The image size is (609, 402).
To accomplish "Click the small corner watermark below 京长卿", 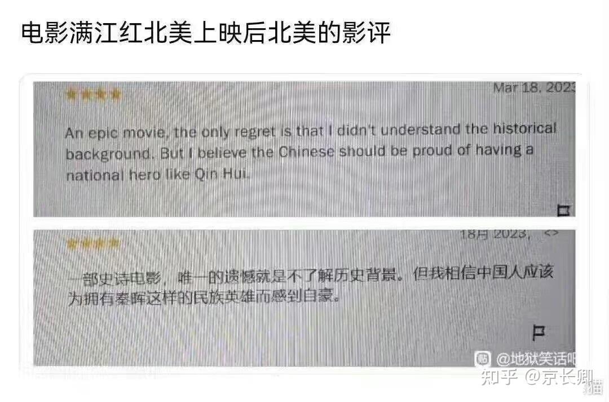I will (594, 386).
